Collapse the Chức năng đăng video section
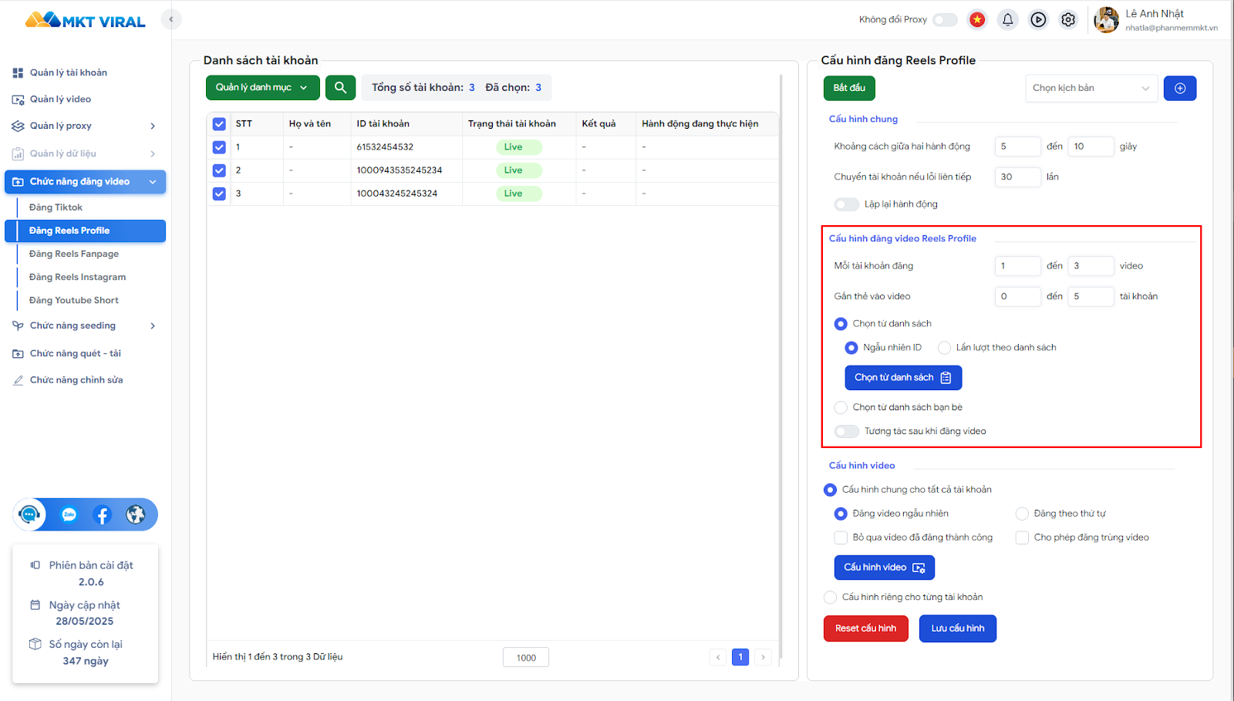This screenshot has width=1234, height=701. 153,182
